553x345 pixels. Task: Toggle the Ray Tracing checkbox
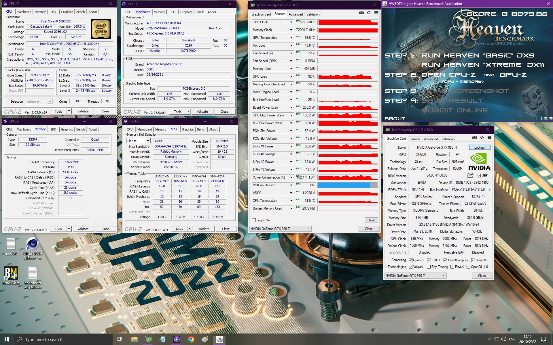pos(429,267)
